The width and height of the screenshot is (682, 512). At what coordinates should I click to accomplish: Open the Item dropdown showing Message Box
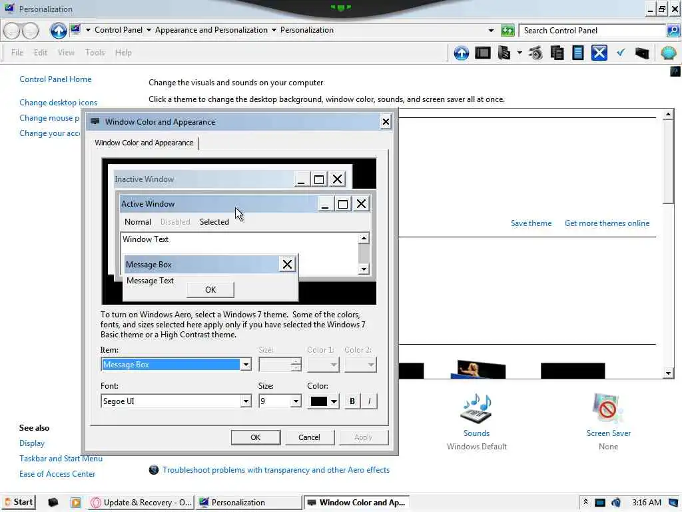click(x=246, y=365)
